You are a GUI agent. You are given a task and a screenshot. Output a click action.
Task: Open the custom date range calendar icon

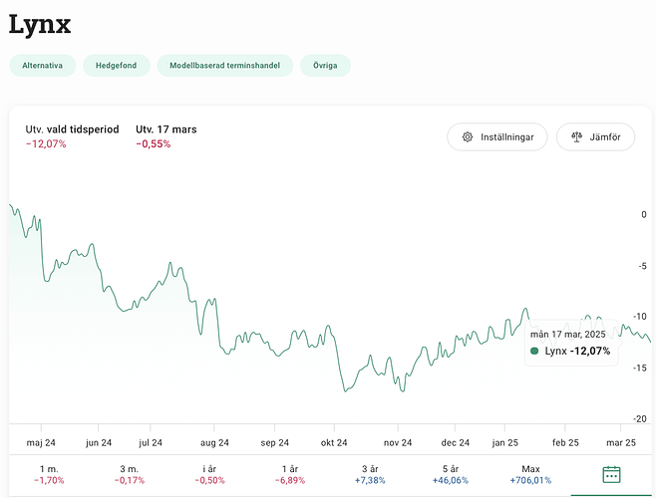click(611, 474)
